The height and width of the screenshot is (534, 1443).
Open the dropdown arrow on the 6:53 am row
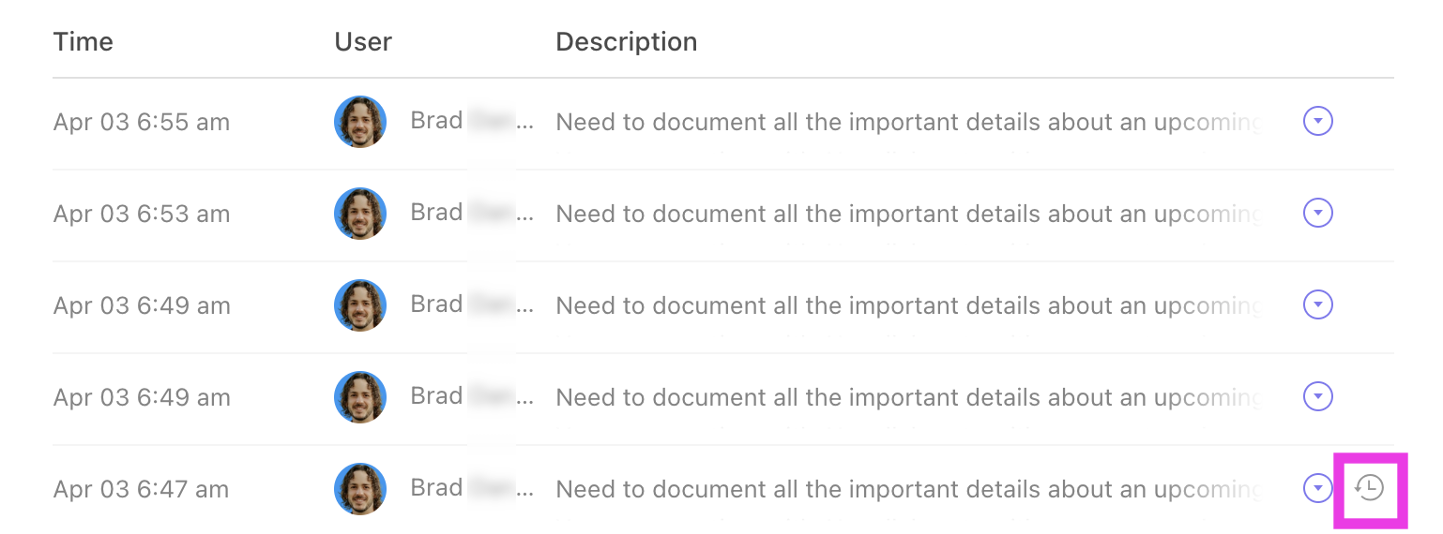coord(1318,214)
